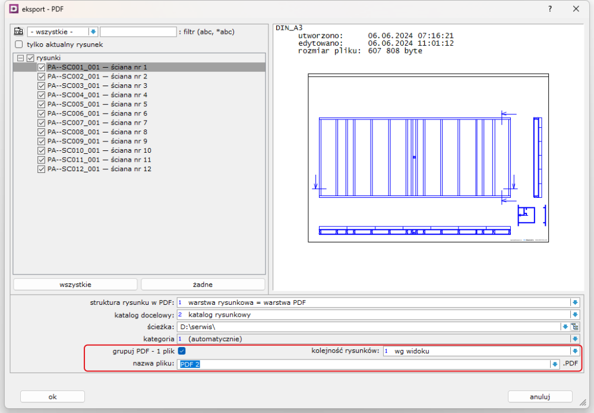Toggle the 'grupuj PDF - 1 plik' checkbox
Screen dimensions: 594x413
pyautogui.click(x=182, y=351)
